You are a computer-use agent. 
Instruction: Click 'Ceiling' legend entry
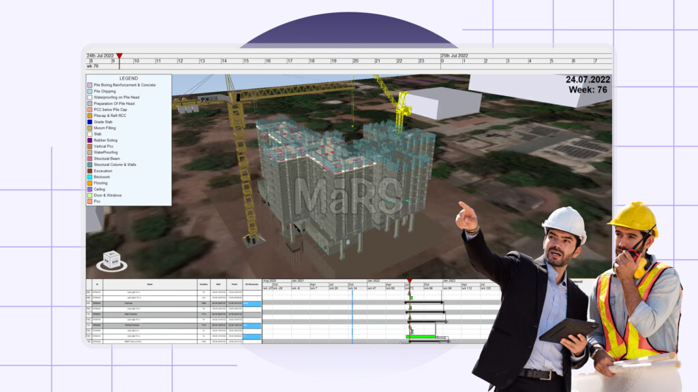click(100, 189)
